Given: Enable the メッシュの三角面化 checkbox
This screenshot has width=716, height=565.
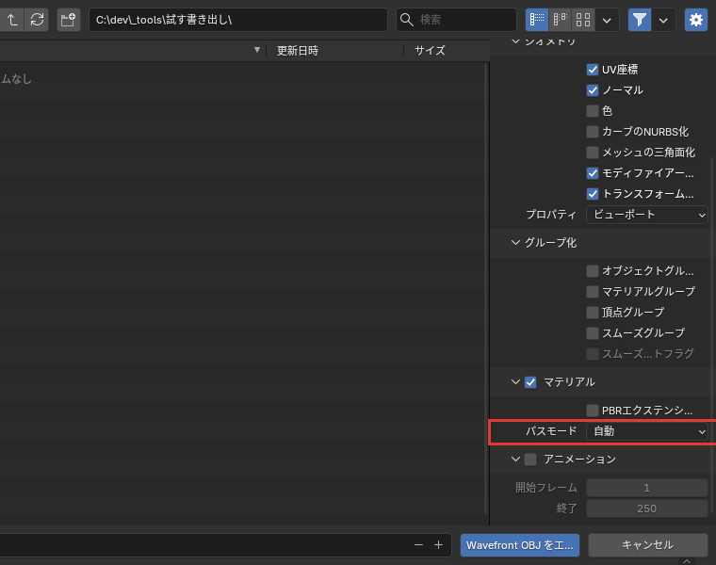Looking at the screenshot, I should click(593, 153).
